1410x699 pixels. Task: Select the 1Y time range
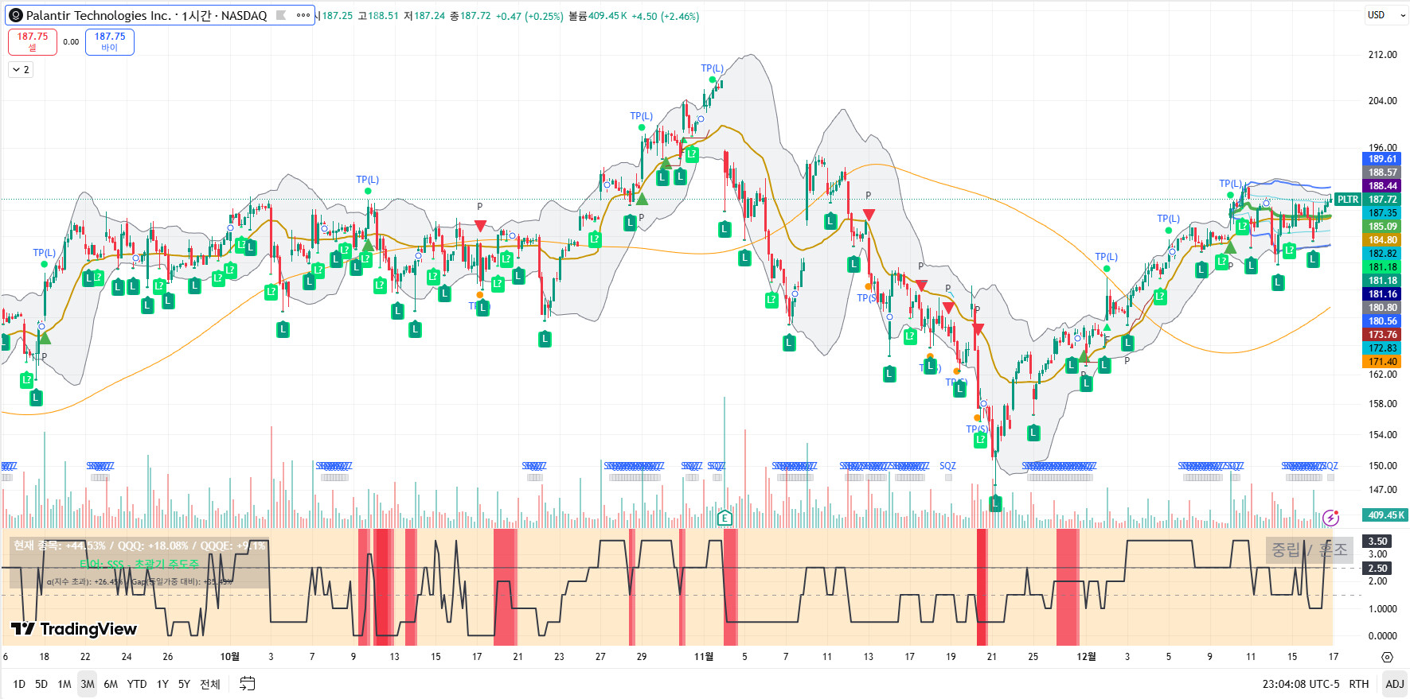click(162, 684)
